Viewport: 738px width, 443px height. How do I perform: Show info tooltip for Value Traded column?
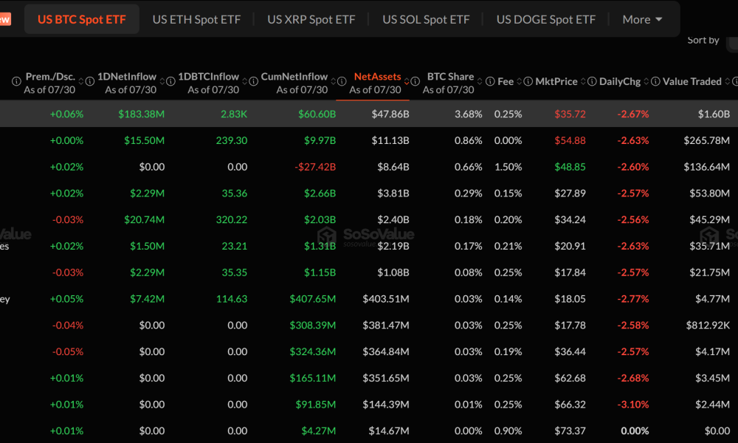coord(655,81)
